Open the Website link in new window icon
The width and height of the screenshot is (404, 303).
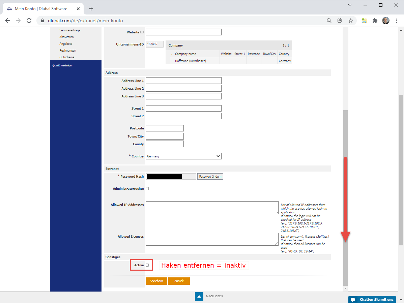click(142, 32)
